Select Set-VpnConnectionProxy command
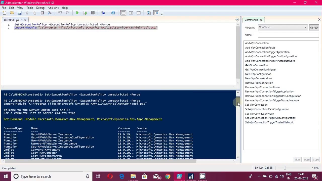Viewport: 322px width, 181px height. [259, 114]
